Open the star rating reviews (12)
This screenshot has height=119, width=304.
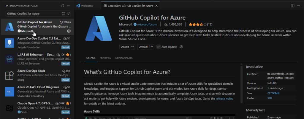point(200,25)
